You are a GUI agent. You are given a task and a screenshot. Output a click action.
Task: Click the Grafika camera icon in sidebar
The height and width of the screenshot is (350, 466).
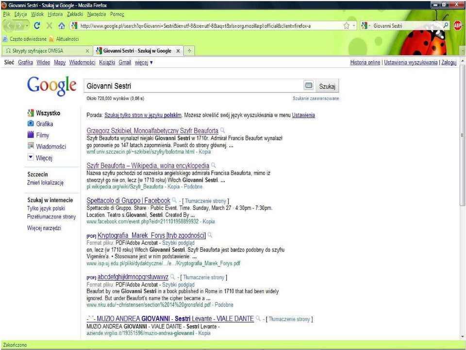pos(31,123)
